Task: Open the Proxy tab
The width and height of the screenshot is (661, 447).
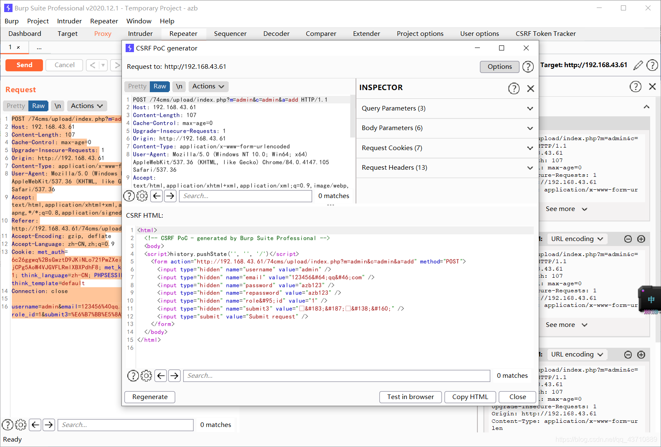Action: [103, 34]
